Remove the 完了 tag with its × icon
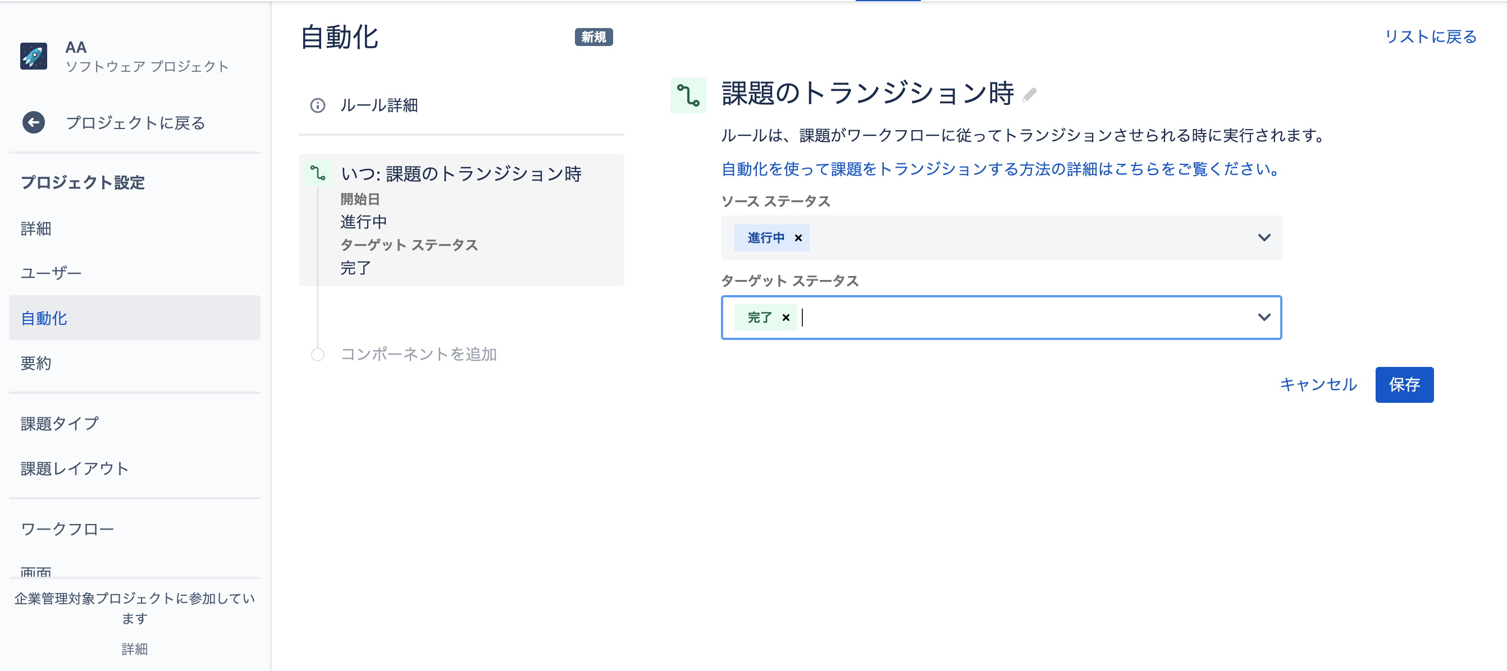Screen dimensions: 1507x671 point(786,318)
